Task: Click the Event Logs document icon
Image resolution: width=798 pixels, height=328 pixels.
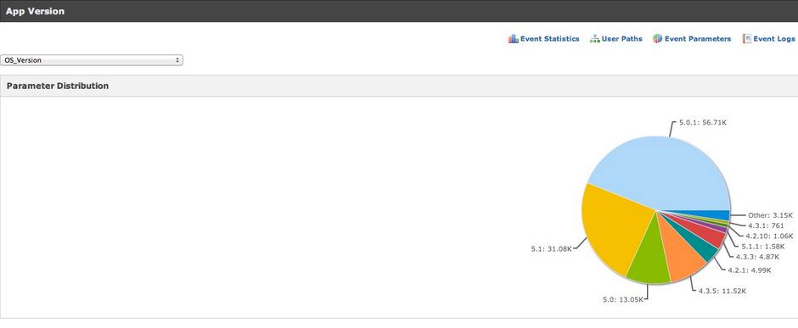Action: point(746,39)
